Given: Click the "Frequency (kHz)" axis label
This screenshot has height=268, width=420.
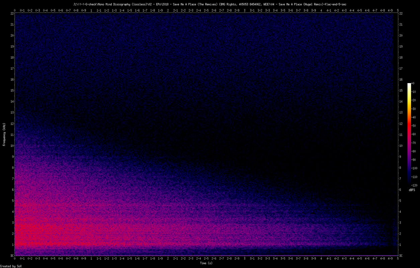Looking at the screenshot, I should tap(4, 135).
